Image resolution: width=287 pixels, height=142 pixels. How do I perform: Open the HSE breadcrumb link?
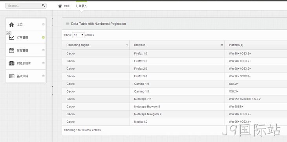pyautogui.click(x=67, y=6)
